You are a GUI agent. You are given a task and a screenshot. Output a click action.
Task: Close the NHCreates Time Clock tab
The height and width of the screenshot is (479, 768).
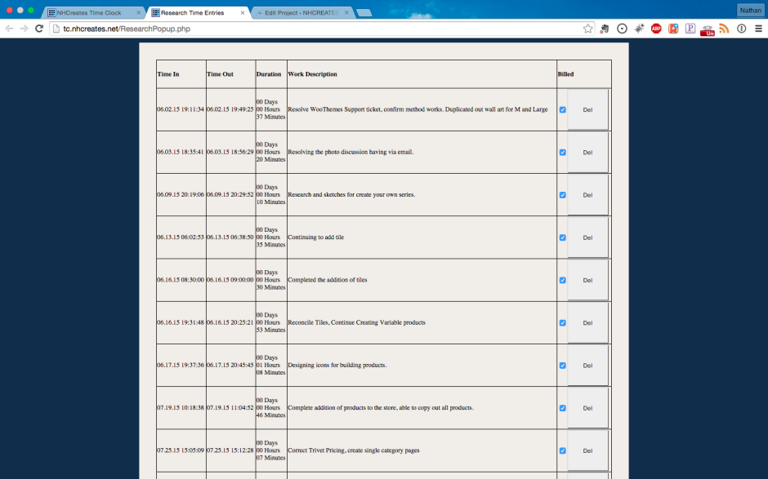point(138,13)
